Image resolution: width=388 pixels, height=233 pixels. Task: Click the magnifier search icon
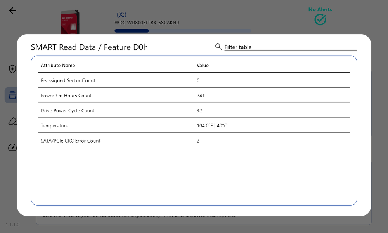tap(218, 47)
